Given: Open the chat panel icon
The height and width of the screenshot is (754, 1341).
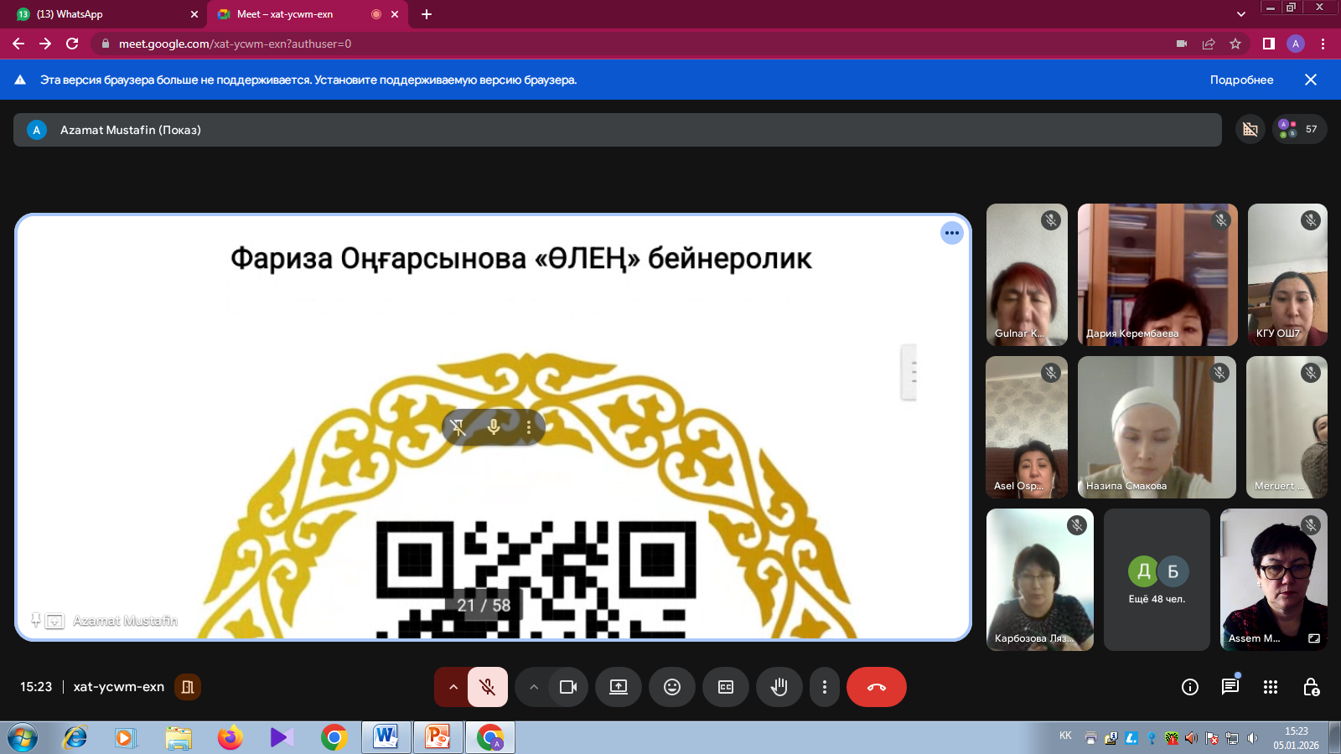Looking at the screenshot, I should click(1230, 687).
